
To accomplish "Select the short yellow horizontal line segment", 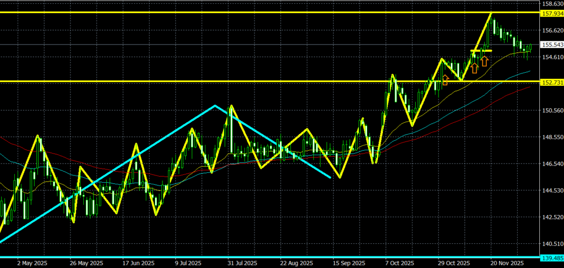I will coord(481,51).
